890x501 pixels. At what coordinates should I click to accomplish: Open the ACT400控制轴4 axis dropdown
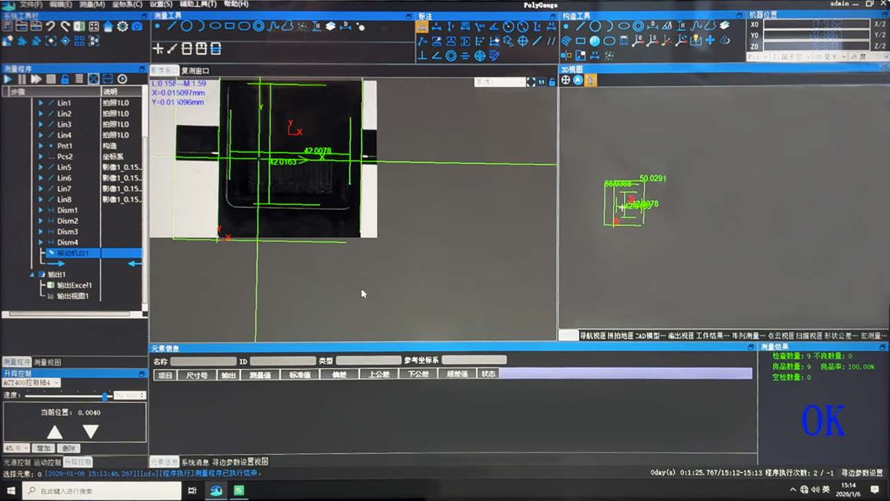point(31,382)
